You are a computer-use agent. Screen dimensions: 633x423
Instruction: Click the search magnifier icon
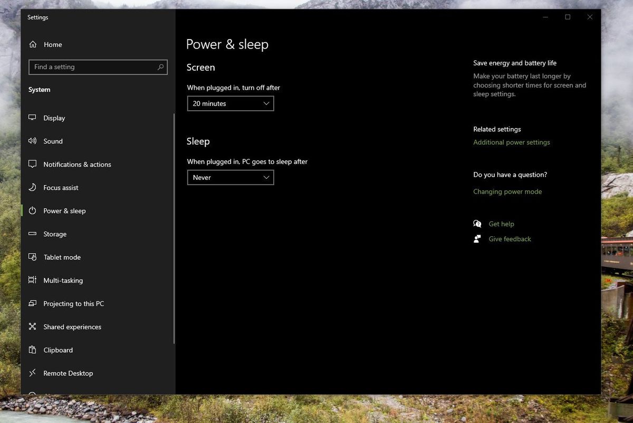(x=160, y=67)
